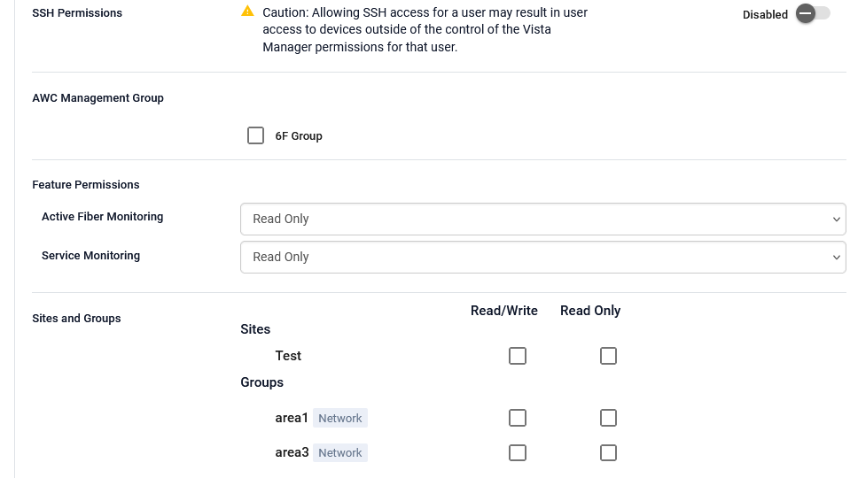Click the Service Monitoring dropdown chevron
Screen dimensions: 850x478
coord(836,257)
